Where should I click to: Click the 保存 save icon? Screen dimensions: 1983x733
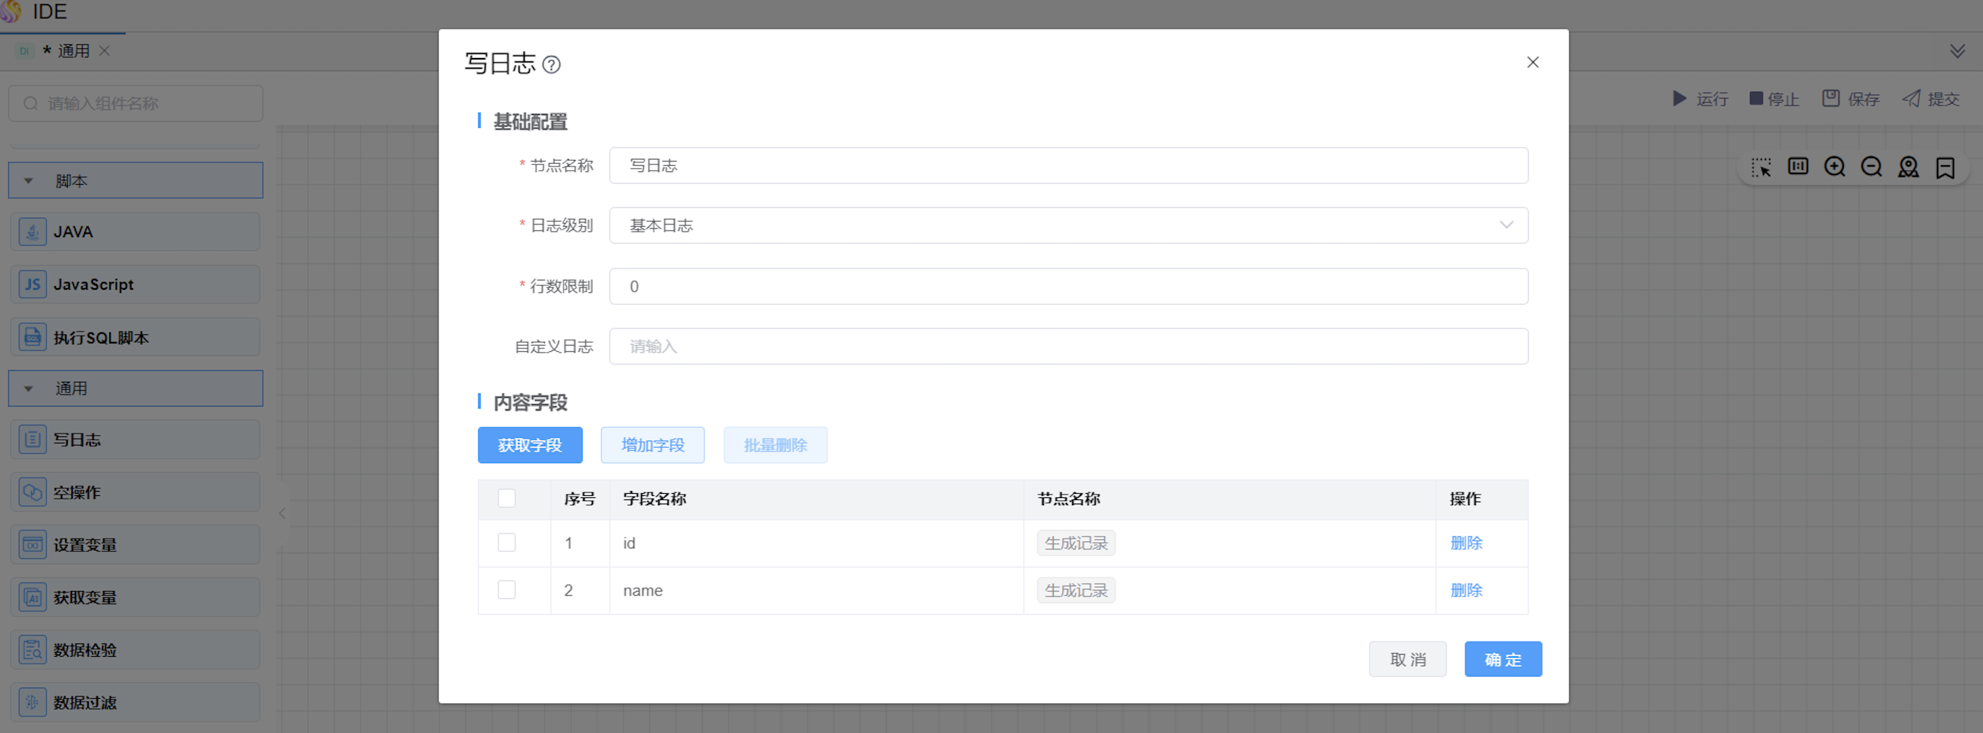coord(1831,99)
